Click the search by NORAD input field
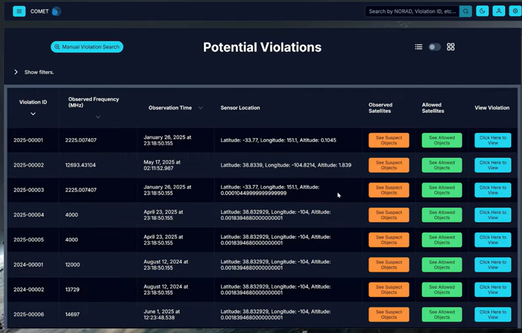522x333 pixels. 412,11
